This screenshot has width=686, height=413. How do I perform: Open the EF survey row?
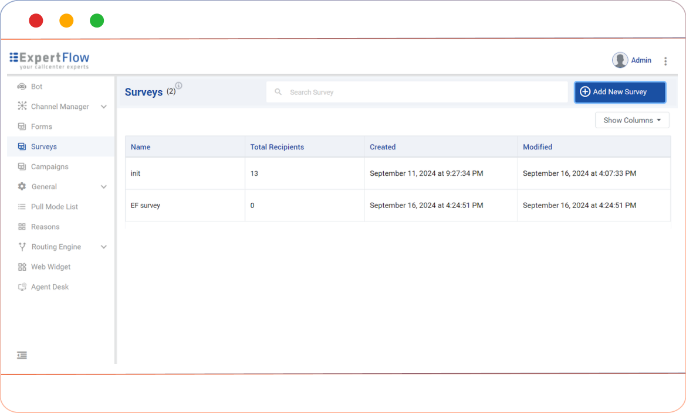click(146, 206)
